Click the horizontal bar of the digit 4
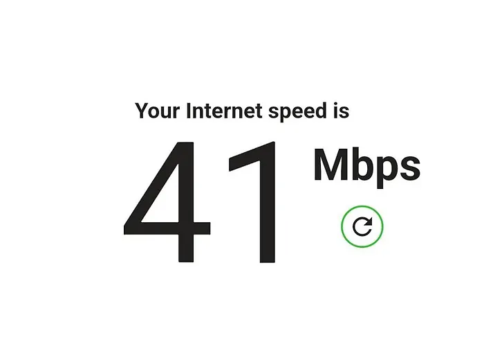This screenshot has width=484, height=346. tap(167, 228)
